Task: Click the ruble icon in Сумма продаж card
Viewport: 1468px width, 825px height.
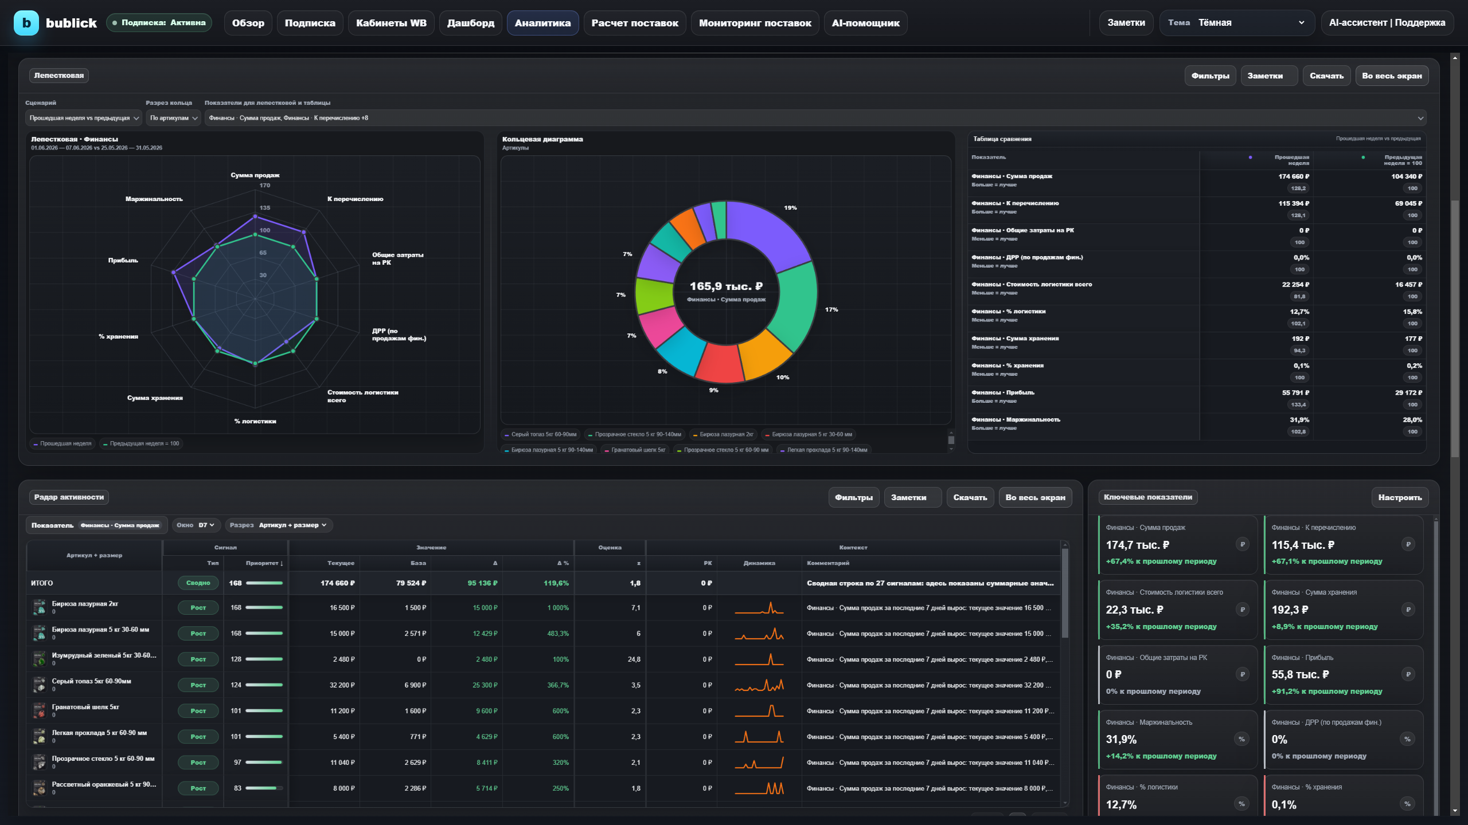Action: coord(1242,544)
